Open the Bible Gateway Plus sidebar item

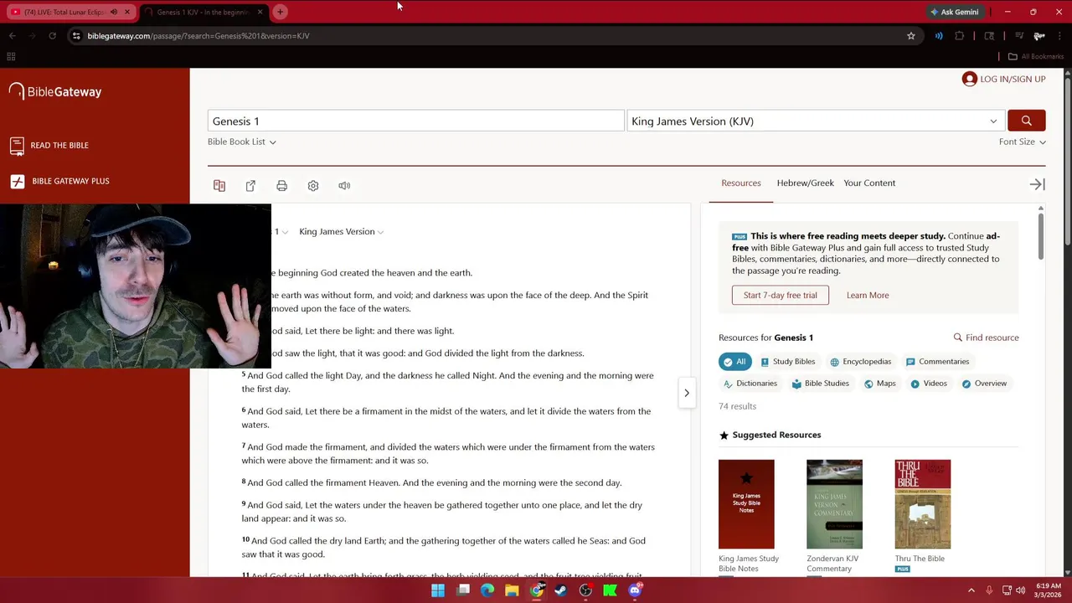[59, 181]
